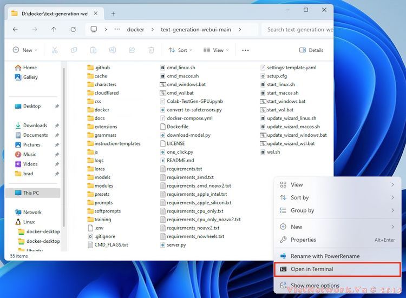Image resolution: width=406 pixels, height=298 pixels.
Task: Select the Linux penguin entry in sidebar
Action: (x=29, y=222)
